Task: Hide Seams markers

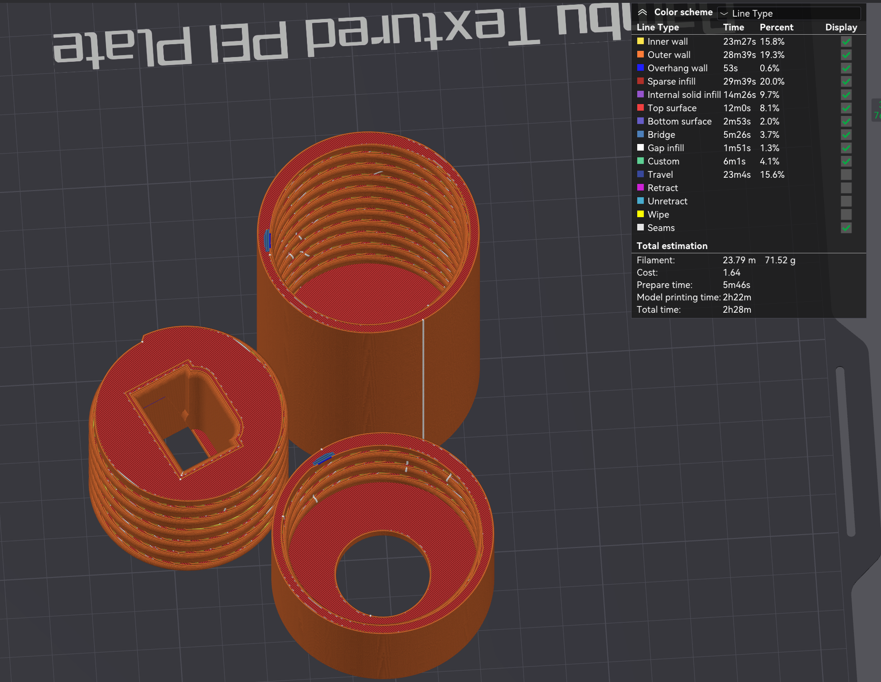Action: tap(846, 228)
